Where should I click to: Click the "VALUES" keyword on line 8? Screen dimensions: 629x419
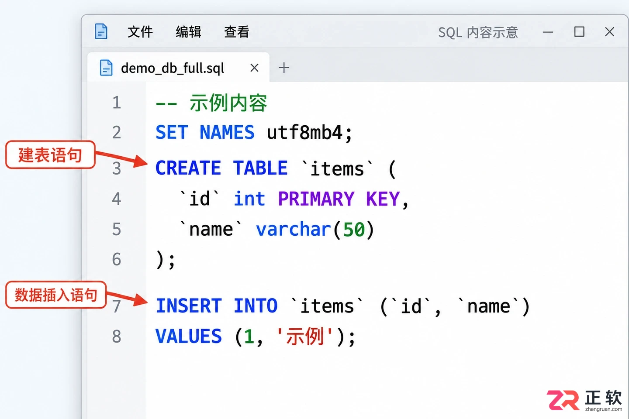[189, 337]
